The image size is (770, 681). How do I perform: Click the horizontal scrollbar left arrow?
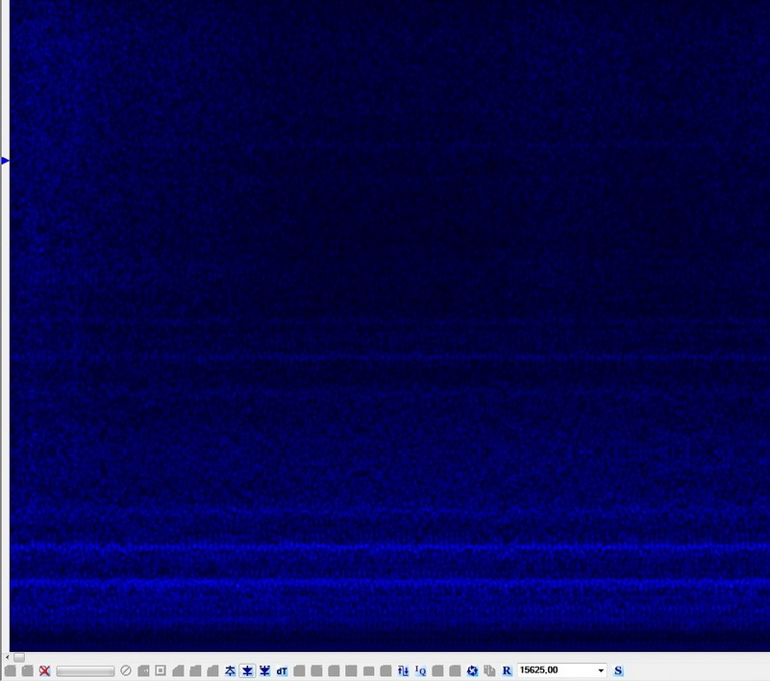click(x=7, y=657)
